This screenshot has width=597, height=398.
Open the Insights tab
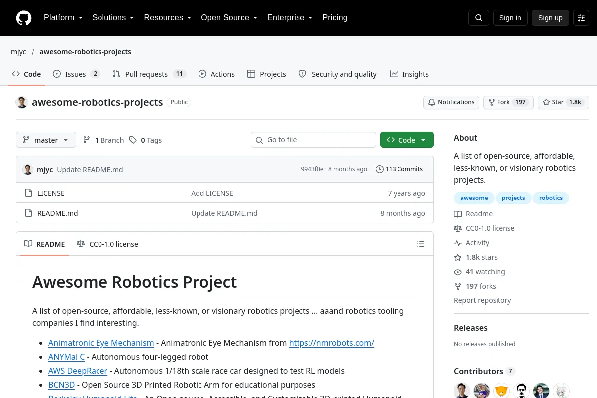[409, 74]
